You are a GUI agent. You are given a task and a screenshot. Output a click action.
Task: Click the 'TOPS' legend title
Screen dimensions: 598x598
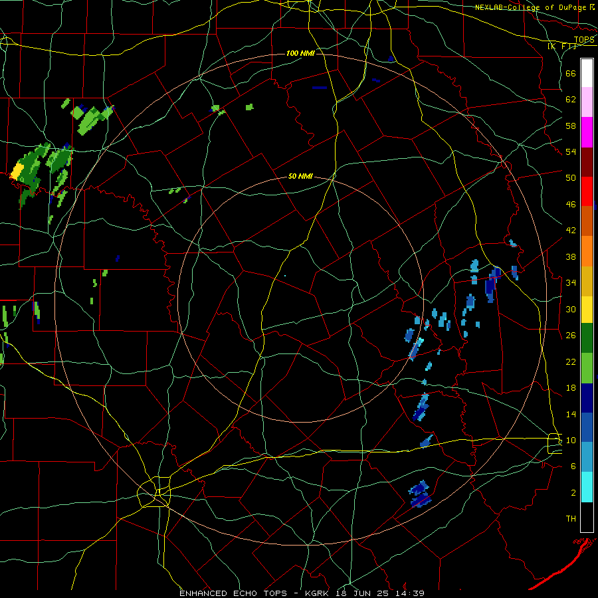[584, 40]
